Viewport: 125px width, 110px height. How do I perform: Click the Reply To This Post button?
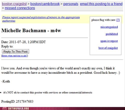click(15, 51)
